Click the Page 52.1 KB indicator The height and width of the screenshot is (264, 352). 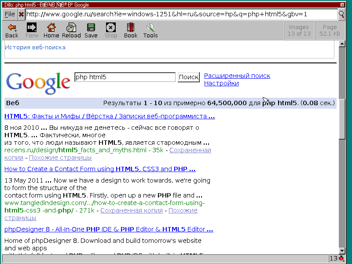[330, 30]
